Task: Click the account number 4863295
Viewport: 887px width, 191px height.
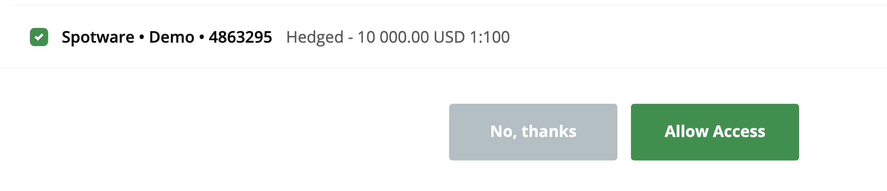Action: 240,37
